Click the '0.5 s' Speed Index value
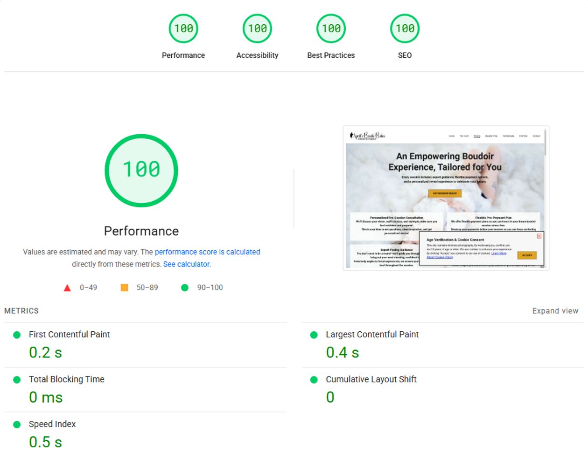The image size is (588, 459). [x=45, y=442]
